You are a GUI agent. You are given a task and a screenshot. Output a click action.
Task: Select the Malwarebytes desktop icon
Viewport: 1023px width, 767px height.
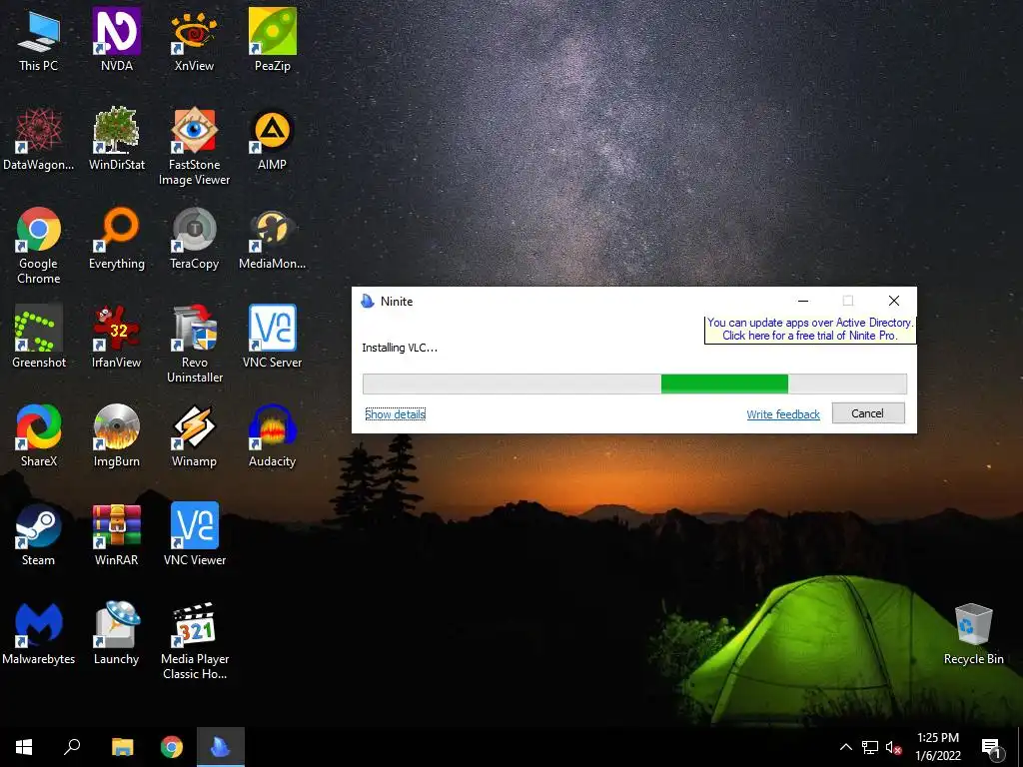tap(39, 634)
